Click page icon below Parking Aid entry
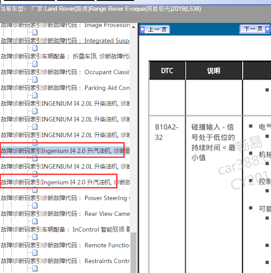 coord(35,95)
